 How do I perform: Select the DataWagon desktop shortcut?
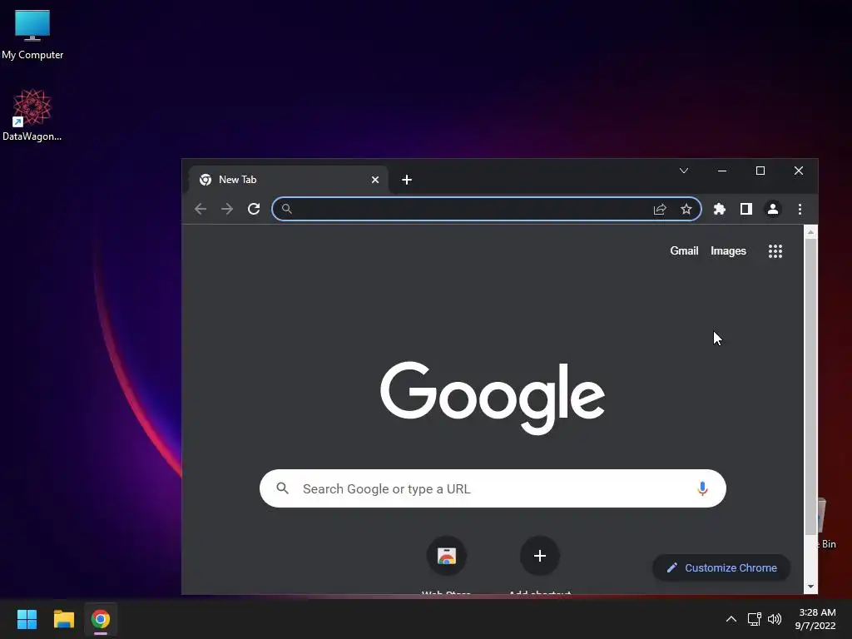coord(32,115)
